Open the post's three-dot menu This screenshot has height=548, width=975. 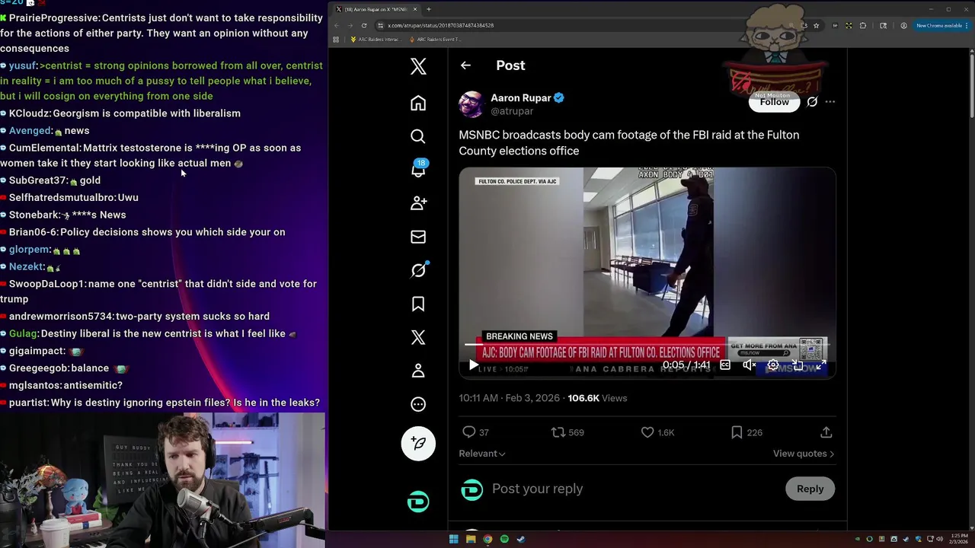830,102
